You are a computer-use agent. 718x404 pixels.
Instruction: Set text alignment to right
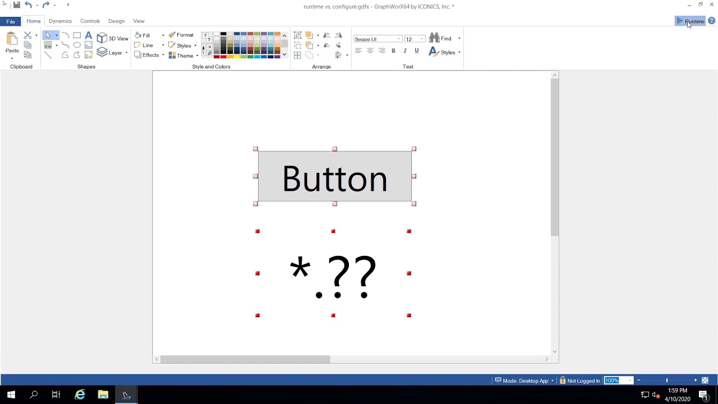[381, 51]
